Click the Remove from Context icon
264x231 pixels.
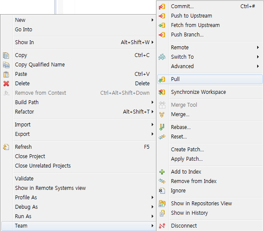coord(6,93)
